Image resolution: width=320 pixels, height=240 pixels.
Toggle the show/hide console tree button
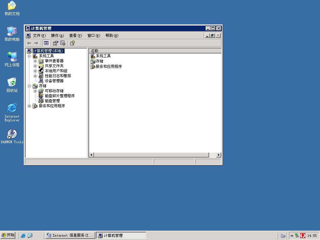point(46,43)
